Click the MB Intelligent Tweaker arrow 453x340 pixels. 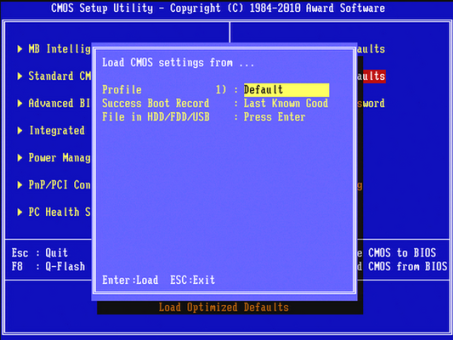point(20,48)
